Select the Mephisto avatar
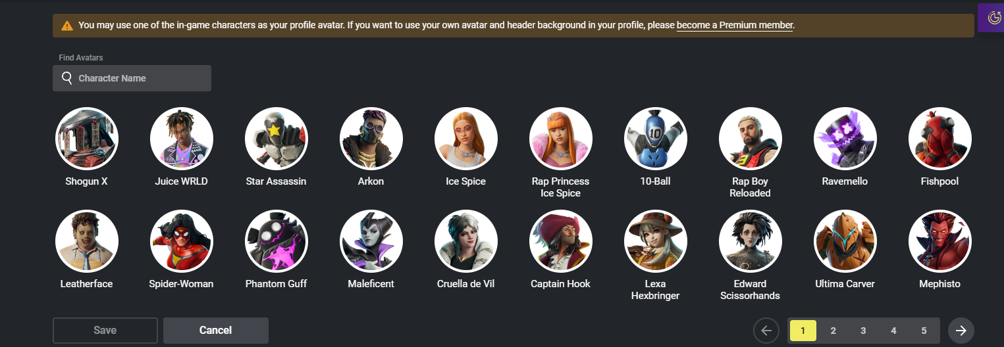Screen dimensions: 1004x347 [x=940, y=241]
